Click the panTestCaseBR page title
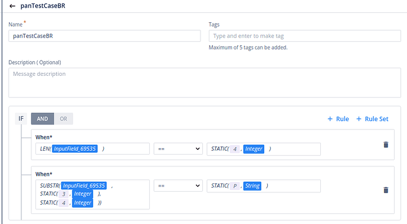Image resolution: width=407 pixels, height=224 pixels. pos(43,6)
